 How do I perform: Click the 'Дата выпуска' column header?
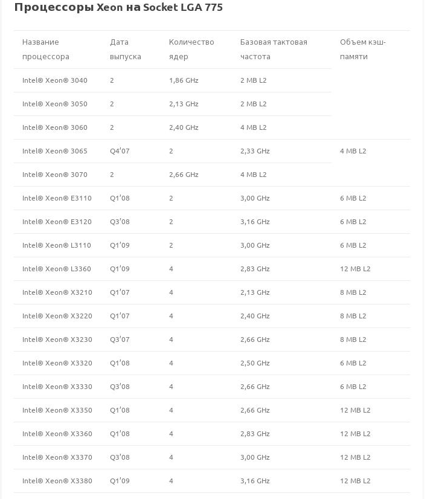click(x=126, y=50)
